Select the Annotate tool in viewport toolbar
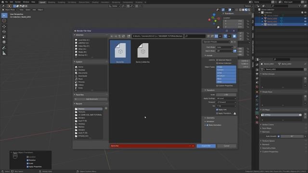The width and height of the screenshot is (308, 173). click(x=4, y=48)
